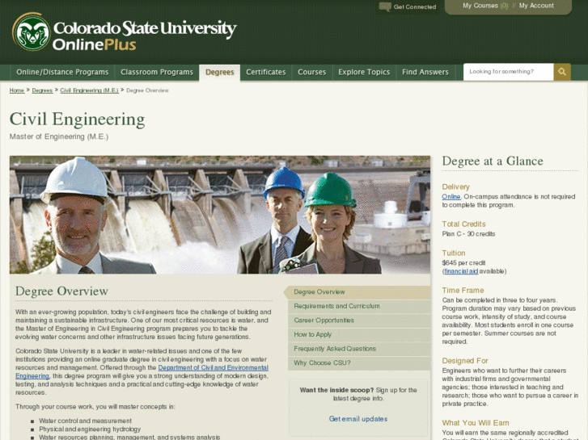Screen dimensions: 588x440
Task: Click the 'What You Will Earn' heading
Action: [476, 423]
